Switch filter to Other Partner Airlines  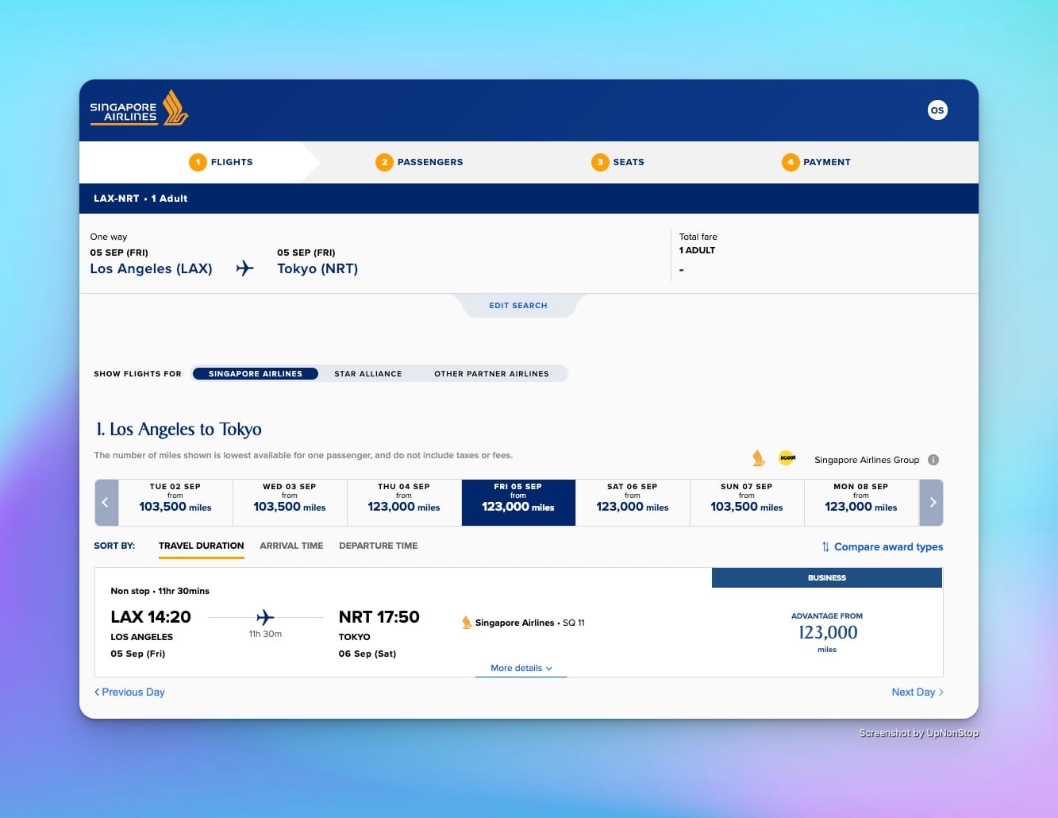tap(491, 374)
